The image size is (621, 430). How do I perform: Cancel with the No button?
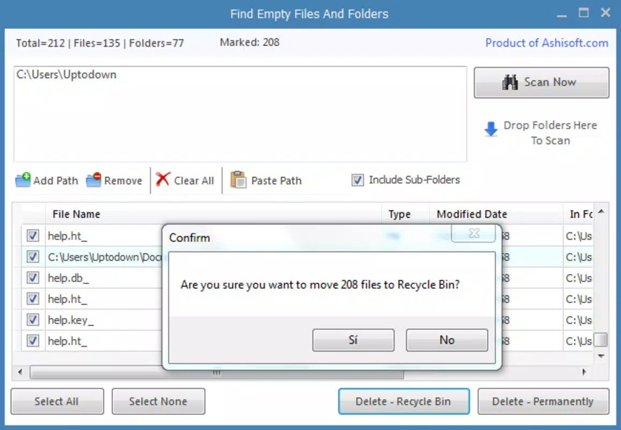click(447, 340)
